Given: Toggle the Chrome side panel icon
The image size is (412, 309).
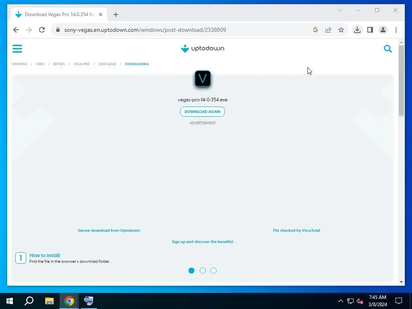Looking at the screenshot, I should pos(370,30).
